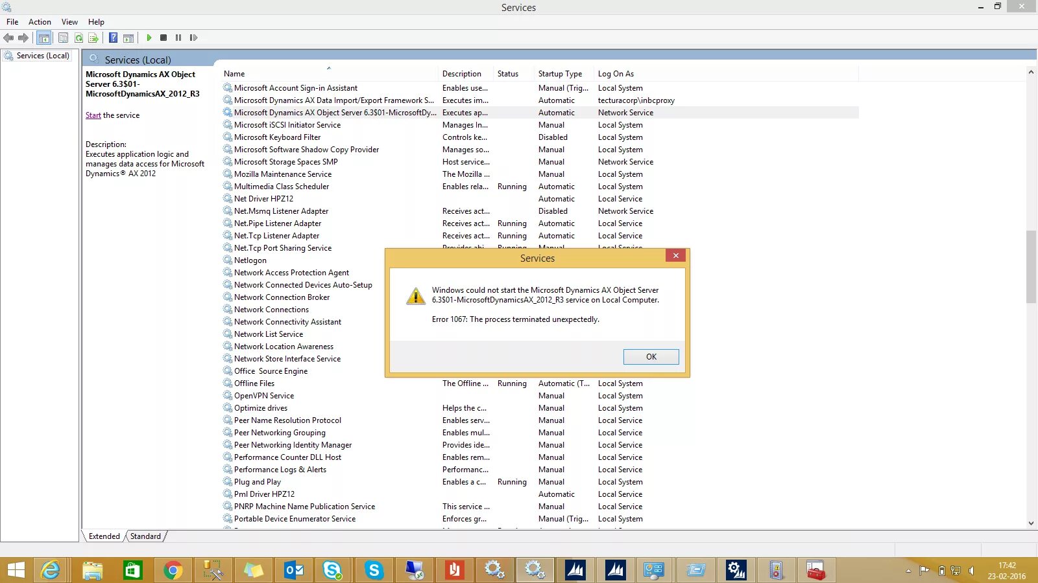
Task: Sort by the Name column header
Action: click(x=328, y=74)
